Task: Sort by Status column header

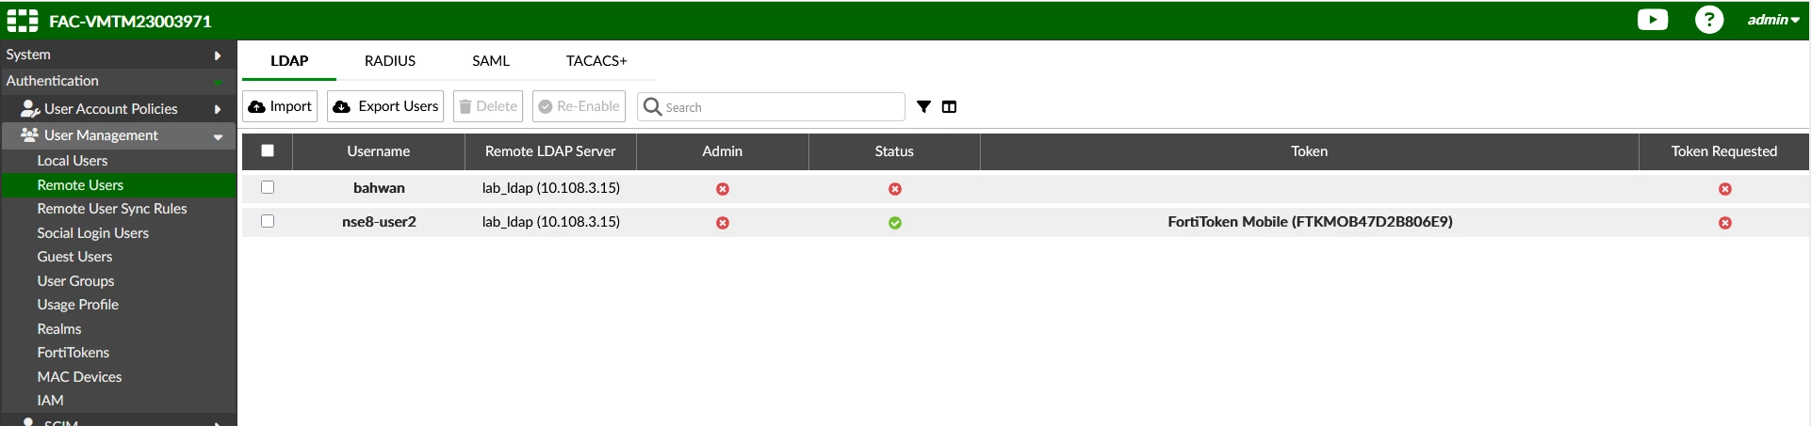Action: [x=894, y=151]
